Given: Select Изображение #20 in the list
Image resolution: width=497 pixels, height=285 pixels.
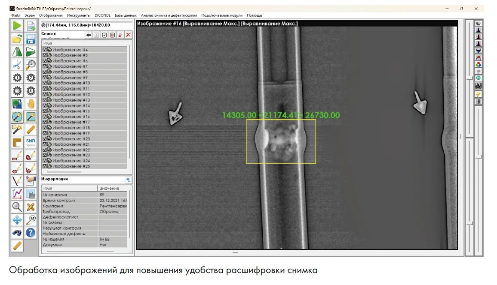Looking at the screenshot, I should pyautogui.click(x=84, y=139).
